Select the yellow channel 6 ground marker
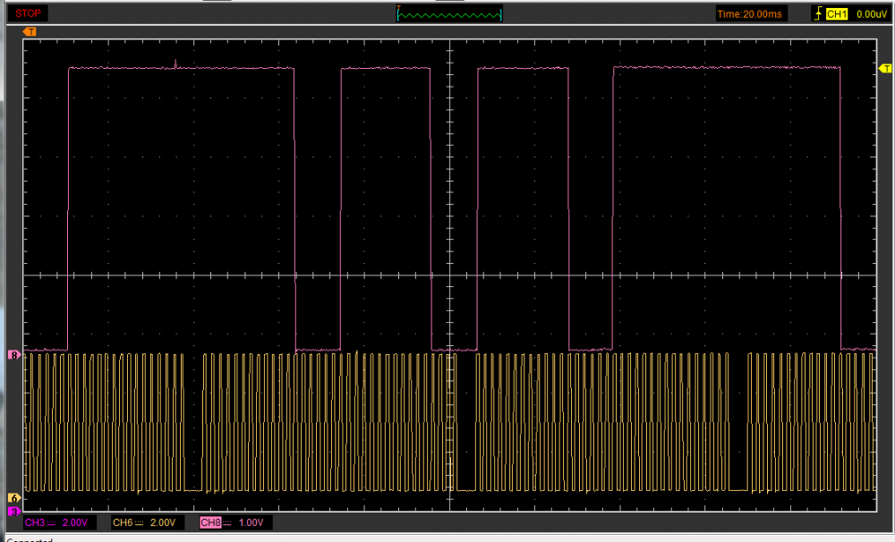Image resolution: width=895 pixels, height=542 pixels. (x=13, y=497)
